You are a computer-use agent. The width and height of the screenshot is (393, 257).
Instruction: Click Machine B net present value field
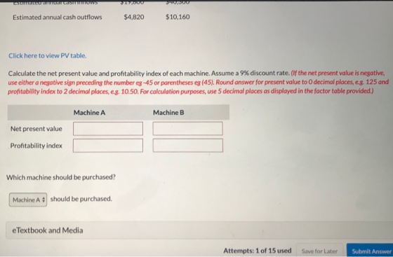(187, 129)
